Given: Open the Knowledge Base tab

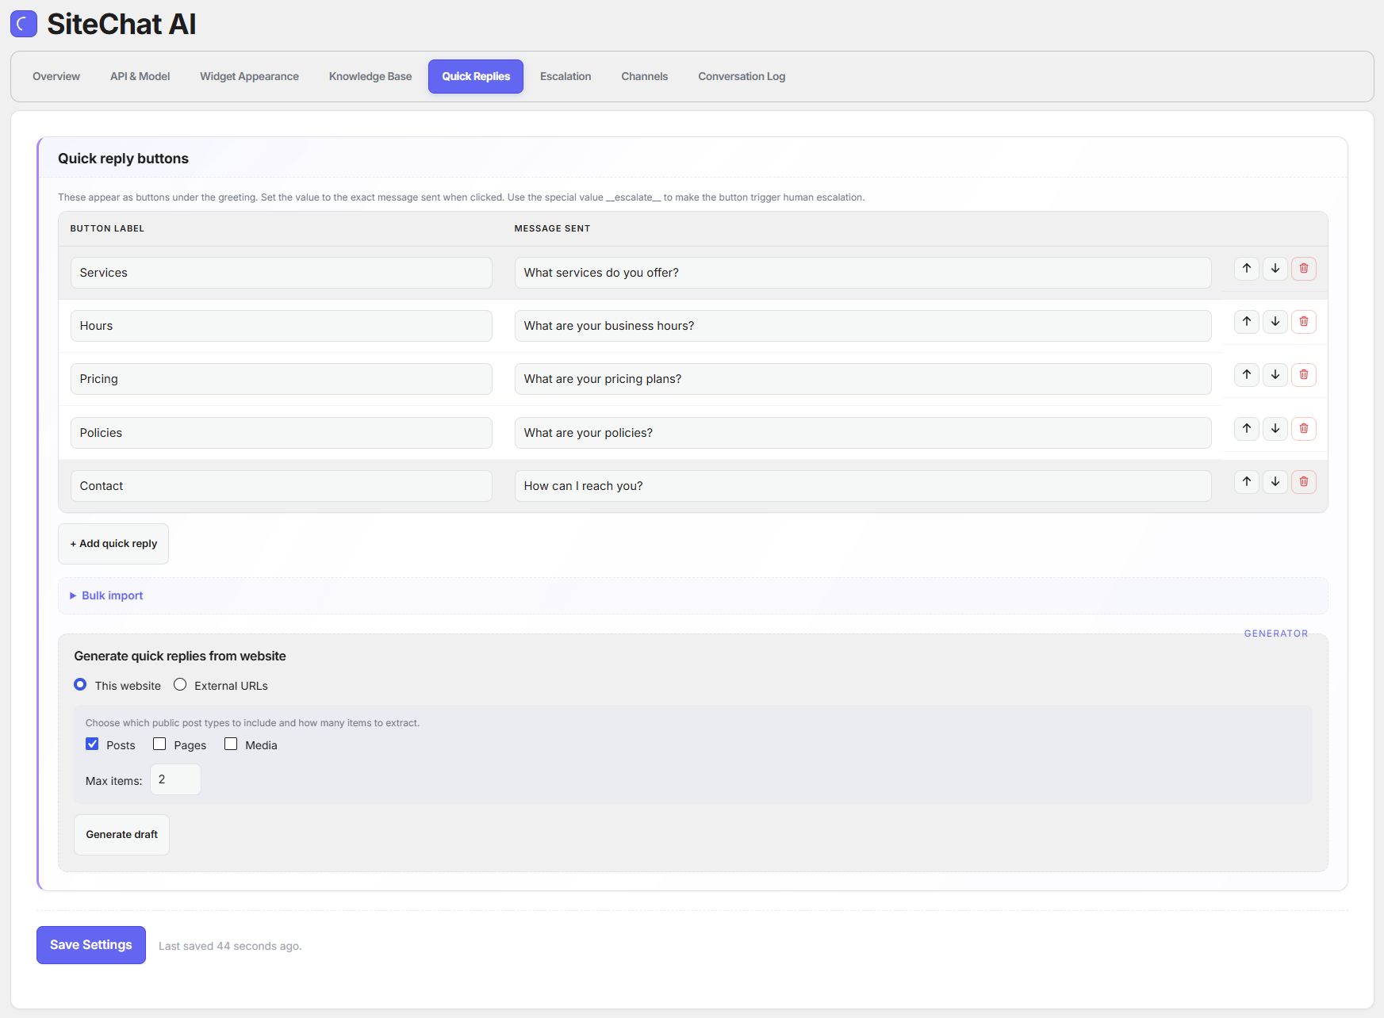Looking at the screenshot, I should (370, 77).
